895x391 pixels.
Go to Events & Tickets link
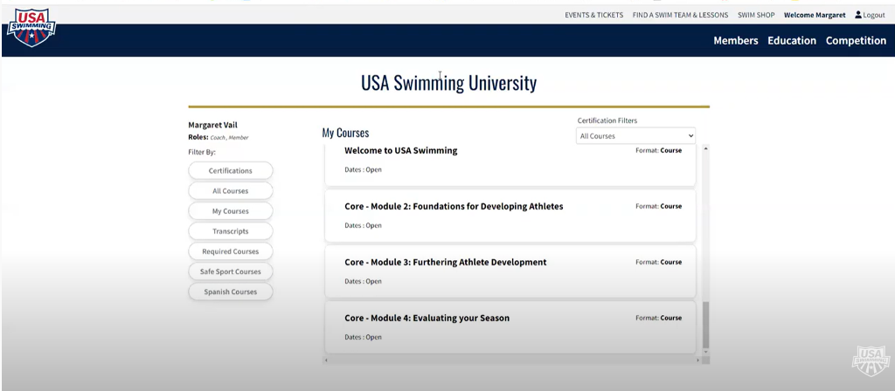[x=593, y=15]
